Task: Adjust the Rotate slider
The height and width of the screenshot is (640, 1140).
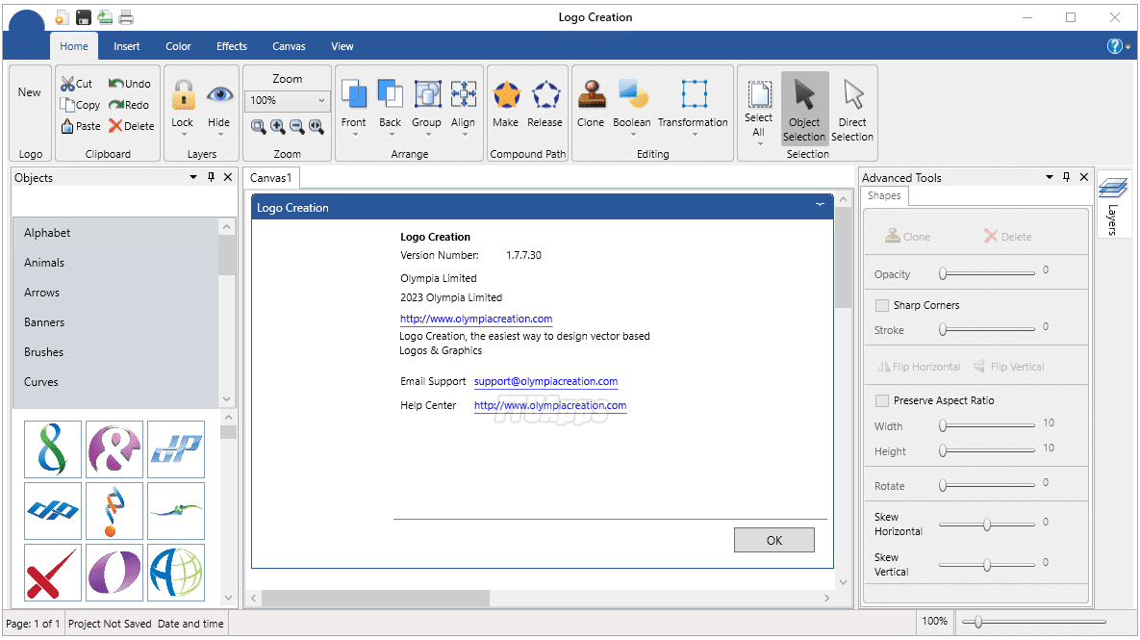Action: tap(987, 485)
